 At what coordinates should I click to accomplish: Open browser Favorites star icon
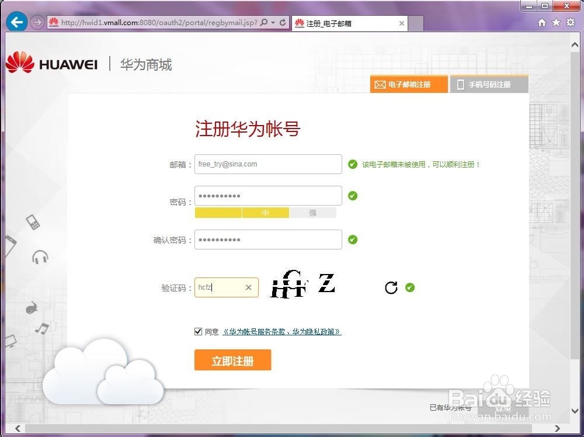click(557, 22)
